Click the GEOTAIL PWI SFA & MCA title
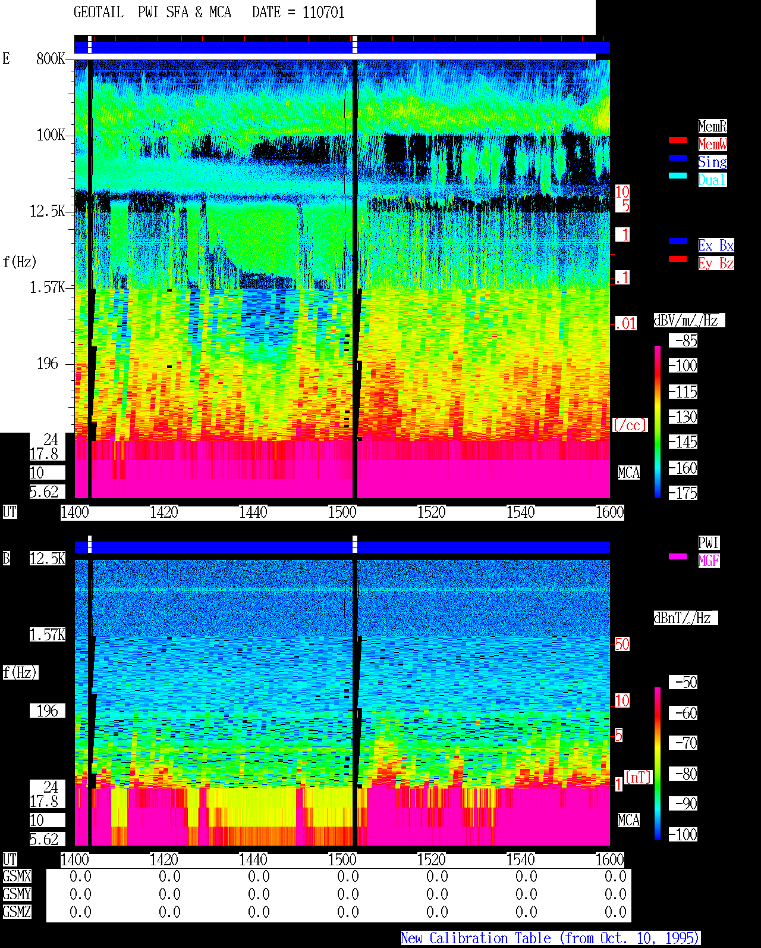 153,12
